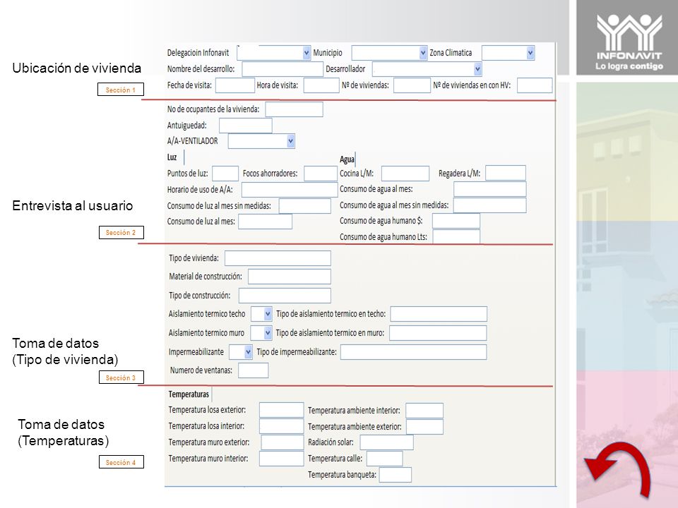The width and height of the screenshot is (678, 508).
Task: Click the Infonavit logo
Action: click(x=629, y=42)
